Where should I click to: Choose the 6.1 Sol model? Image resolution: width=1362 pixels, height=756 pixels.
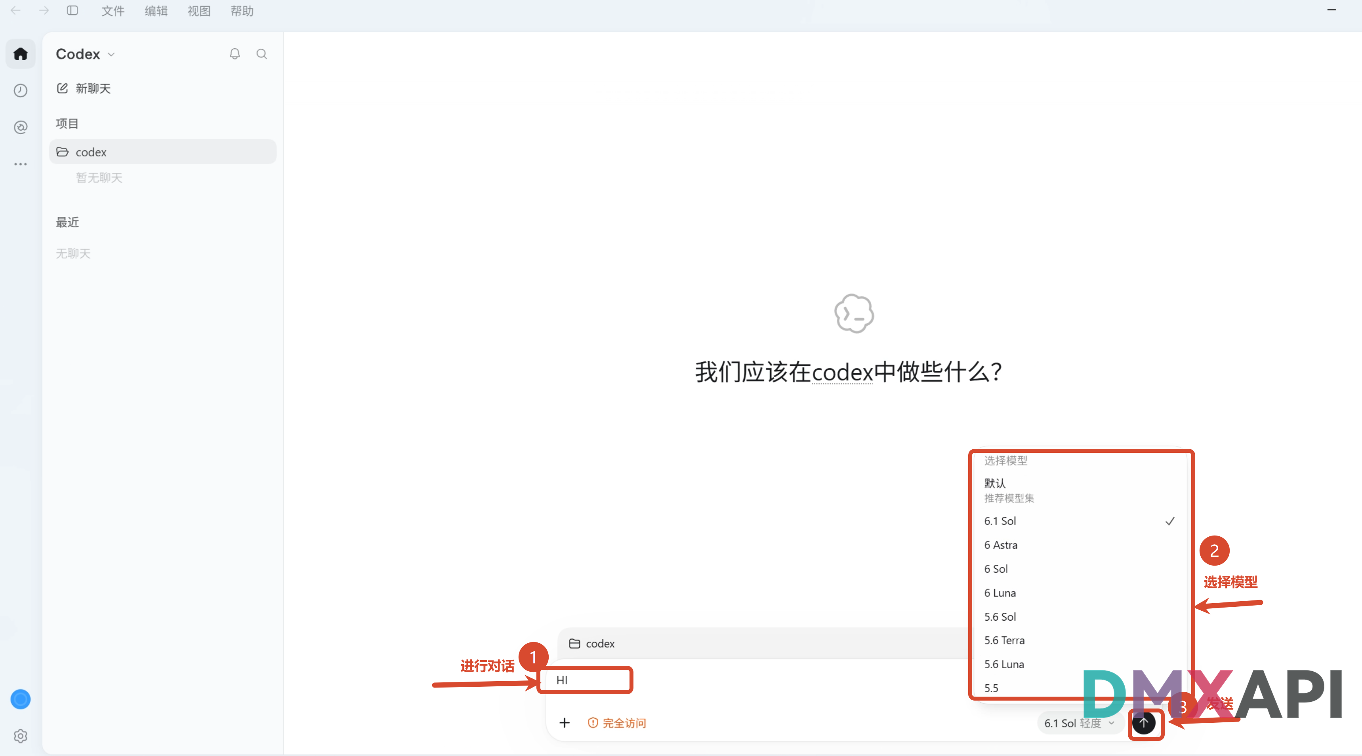pos(1079,521)
